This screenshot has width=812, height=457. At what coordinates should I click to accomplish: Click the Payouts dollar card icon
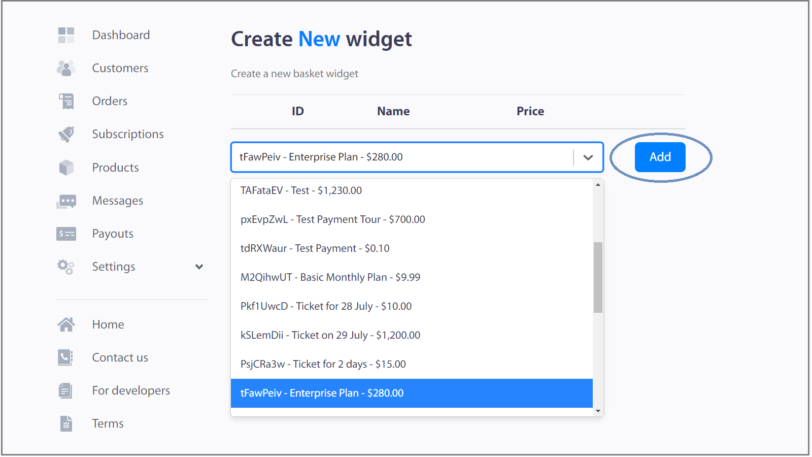66,234
